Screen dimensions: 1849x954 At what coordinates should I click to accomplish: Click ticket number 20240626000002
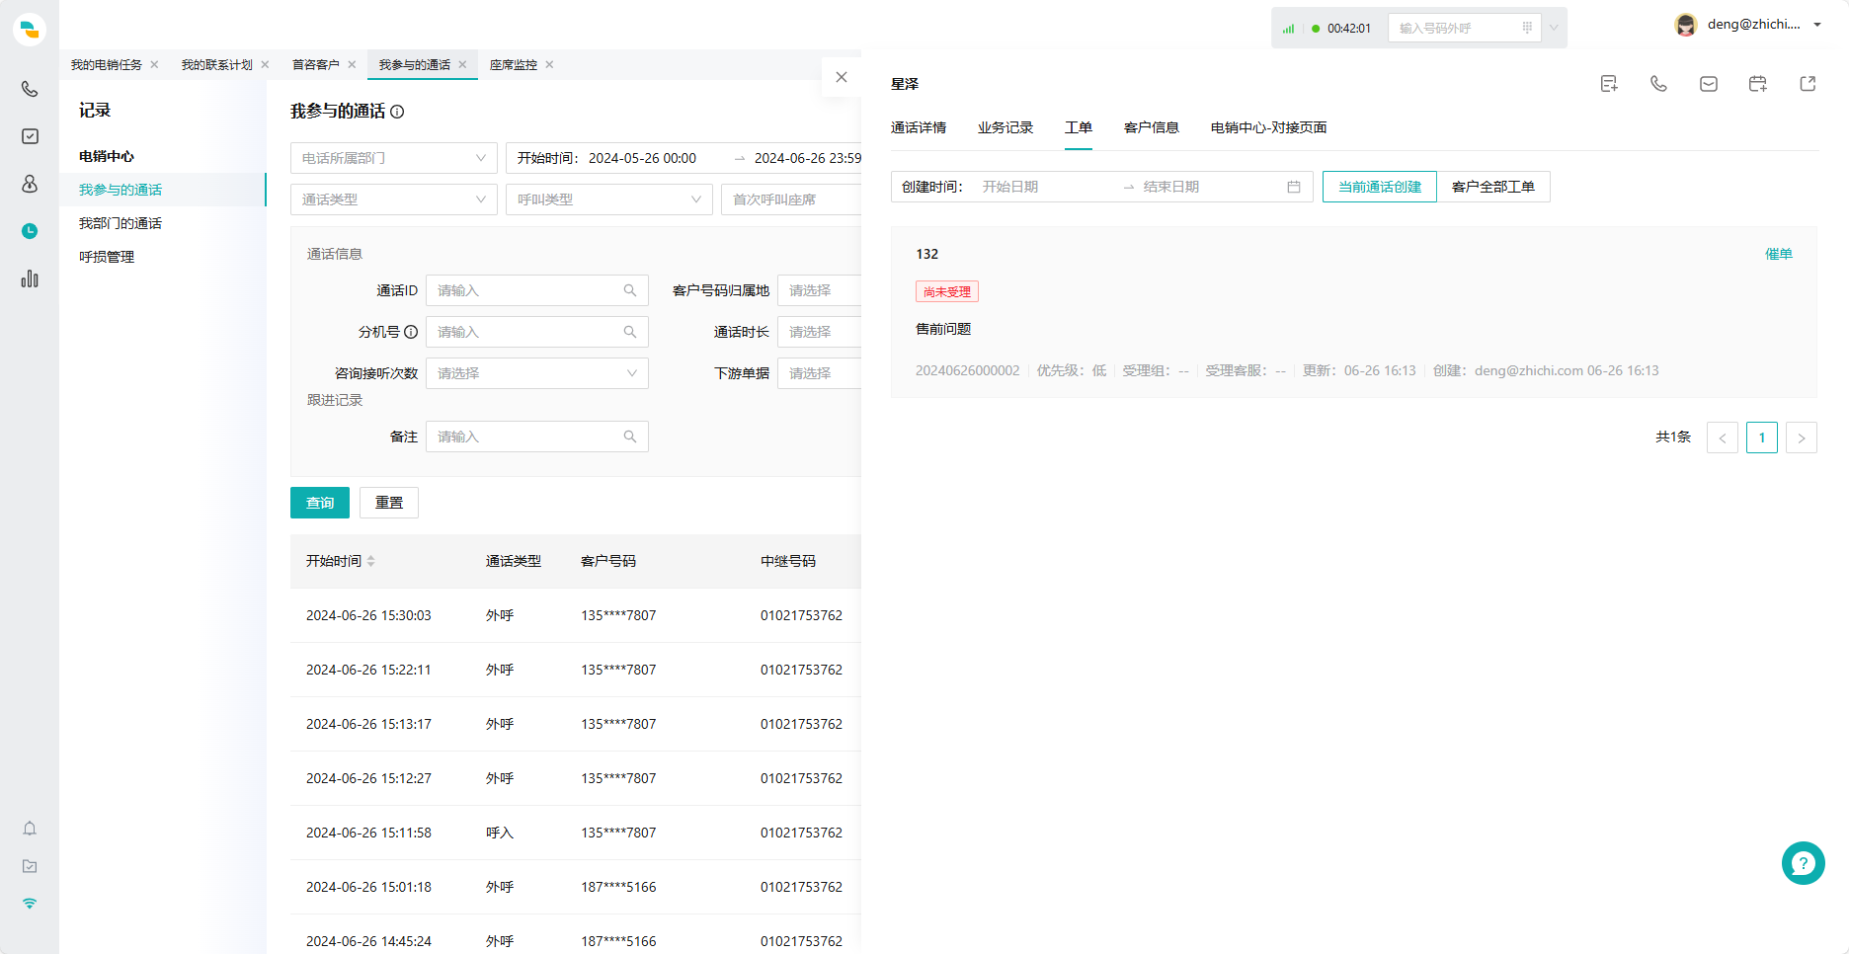(x=968, y=370)
